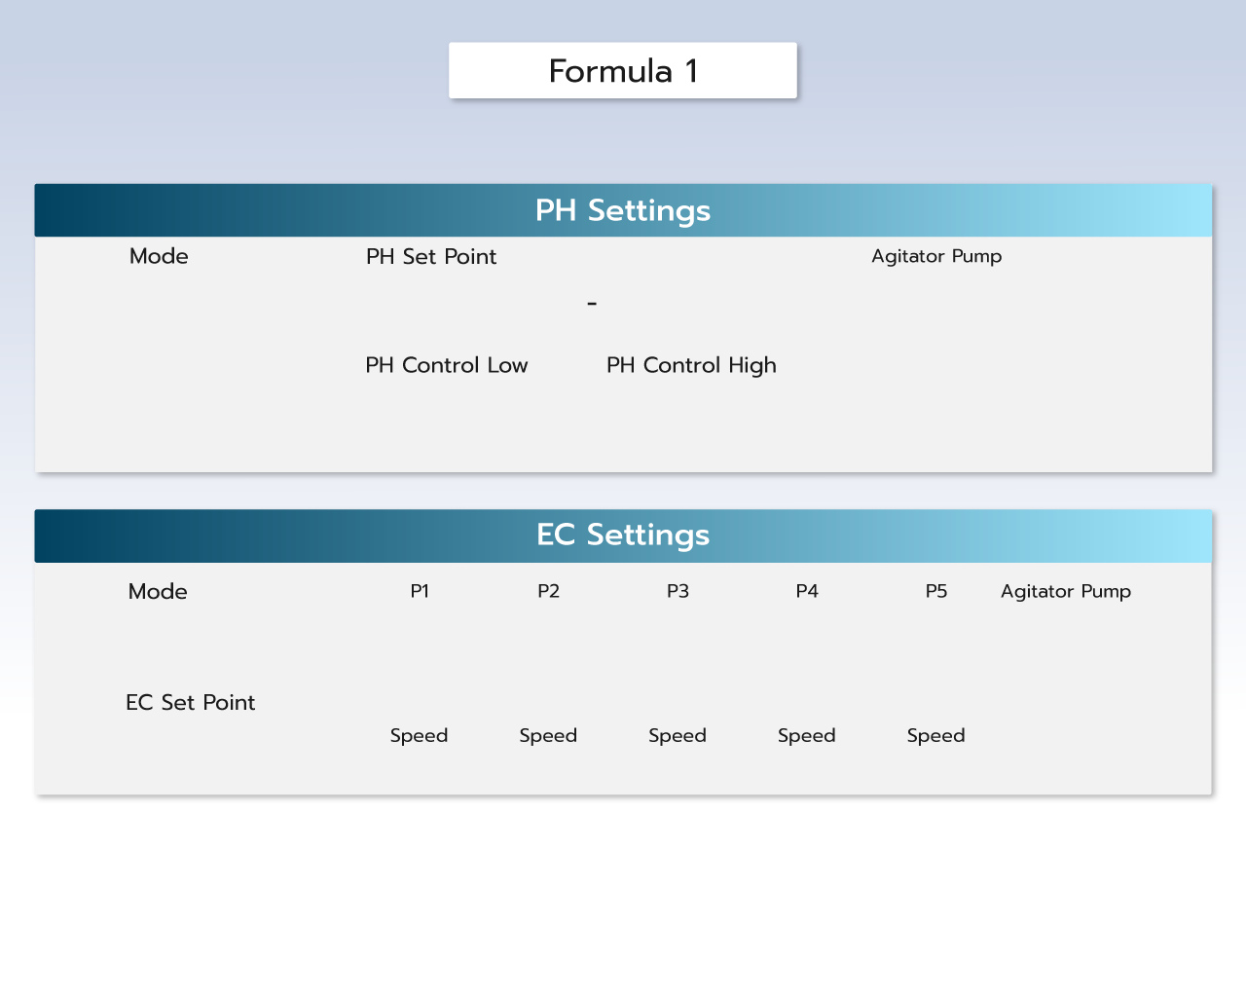Click Agitator Pump label in PH Settings
This screenshot has height=997, width=1246.
tap(936, 256)
